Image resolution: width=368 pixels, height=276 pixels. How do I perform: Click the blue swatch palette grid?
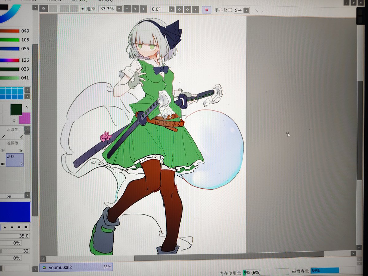tap(12, 93)
